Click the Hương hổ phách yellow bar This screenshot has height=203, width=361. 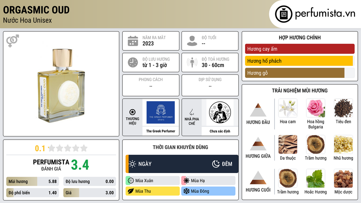point(300,61)
